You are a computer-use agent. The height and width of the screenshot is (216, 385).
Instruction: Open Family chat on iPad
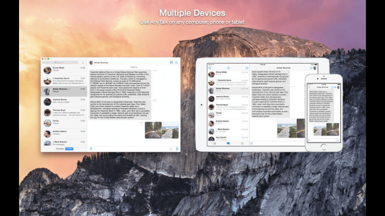coord(228,115)
